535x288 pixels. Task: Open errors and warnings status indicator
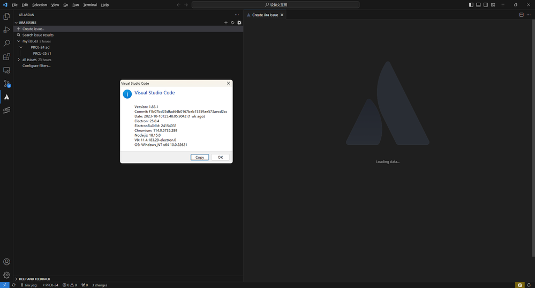point(70,285)
